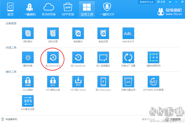Expand the title bar dropdown arrow menu
The height and width of the screenshot is (123, 185).
(170, 2)
